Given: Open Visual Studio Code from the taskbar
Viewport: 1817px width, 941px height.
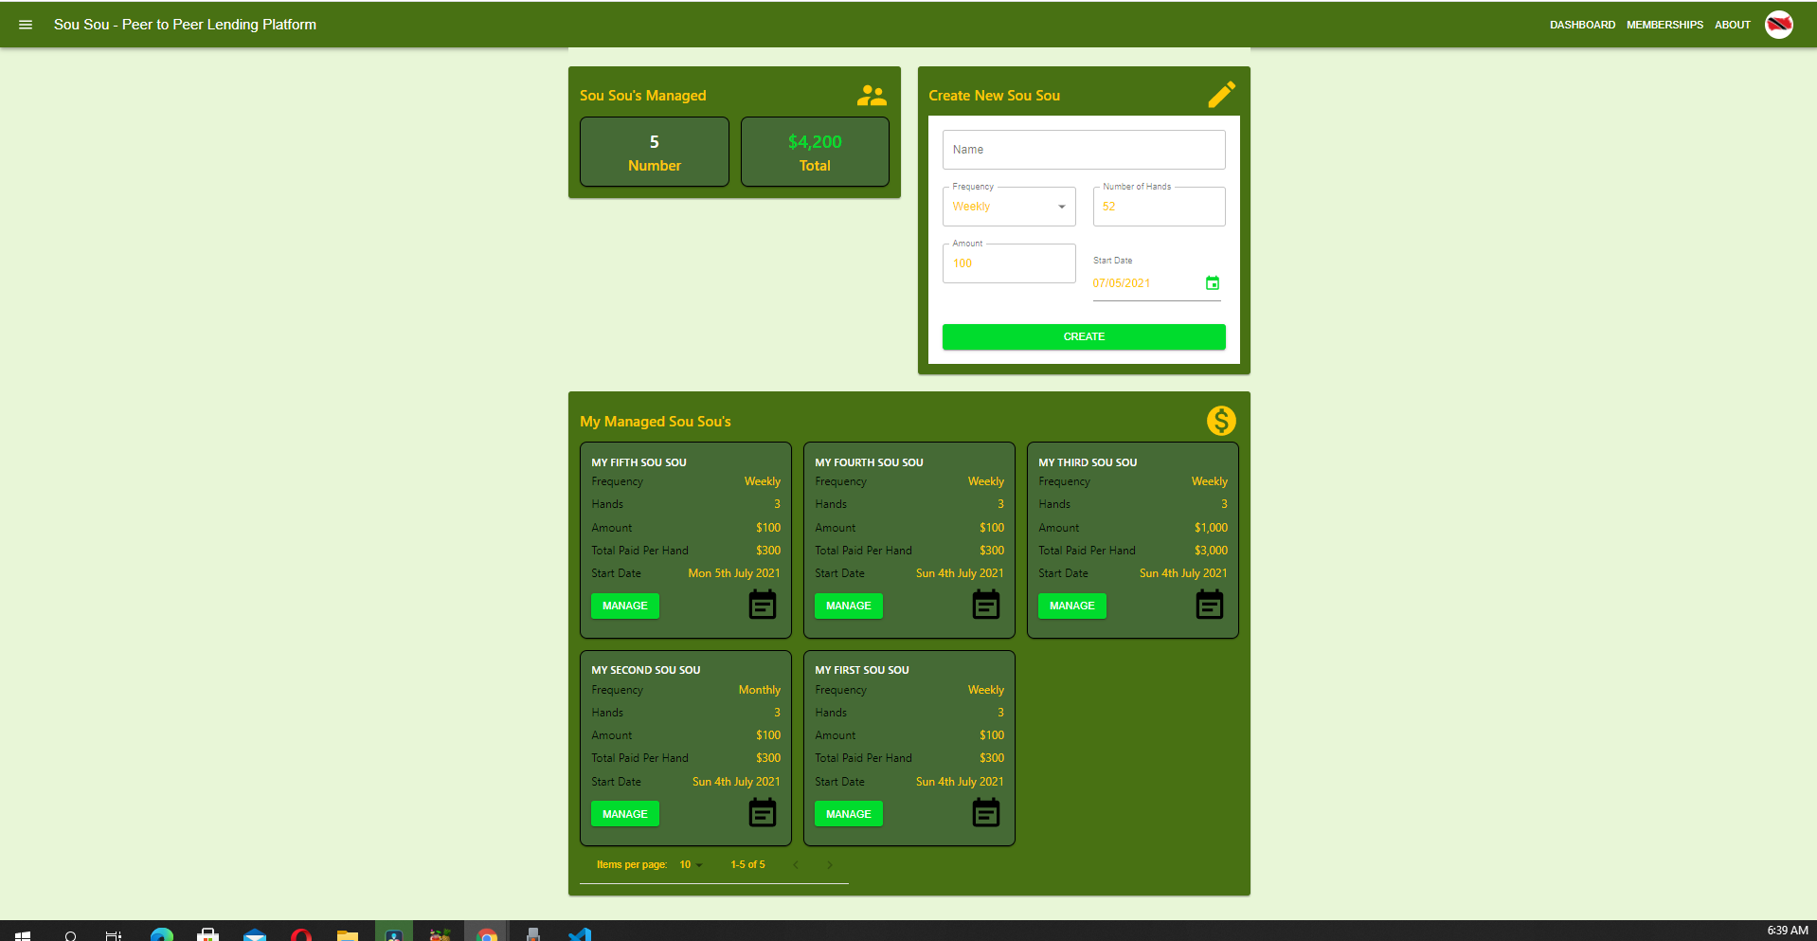Looking at the screenshot, I should pos(580,934).
